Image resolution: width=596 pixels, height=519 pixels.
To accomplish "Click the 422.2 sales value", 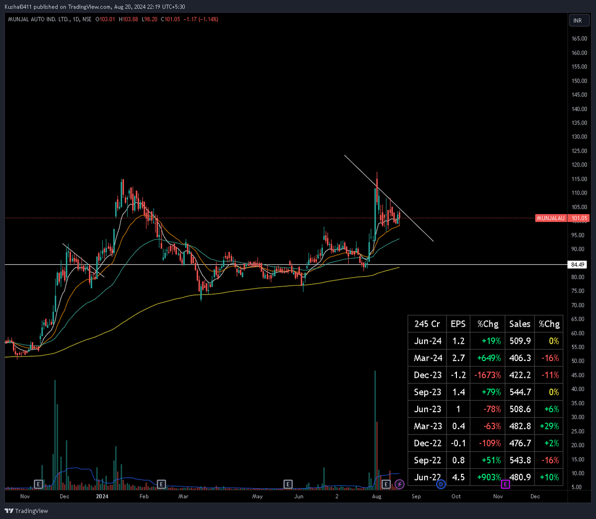I will [520, 375].
